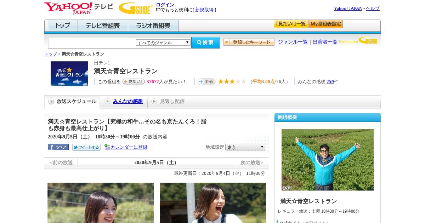425x223 pixels.
Task: Click the 放送スケジュール tab arrow icon
Action: coord(51,102)
